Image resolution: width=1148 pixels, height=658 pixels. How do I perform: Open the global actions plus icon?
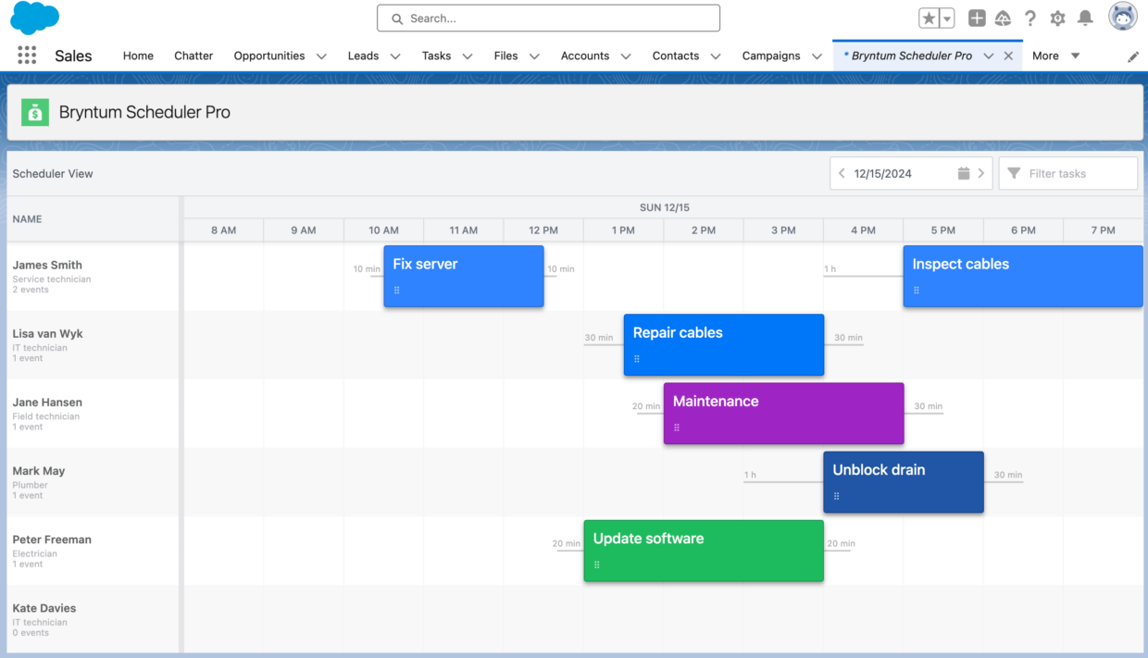[976, 18]
